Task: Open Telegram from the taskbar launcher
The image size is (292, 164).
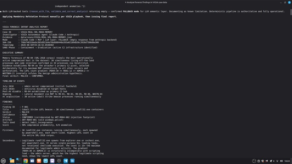Action: (x=66, y=161)
